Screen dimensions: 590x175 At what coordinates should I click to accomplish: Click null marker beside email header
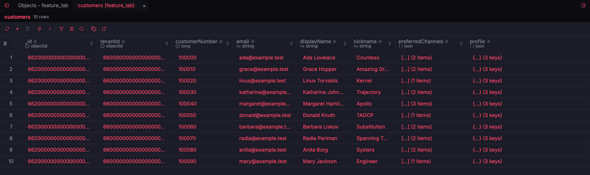click(x=253, y=42)
